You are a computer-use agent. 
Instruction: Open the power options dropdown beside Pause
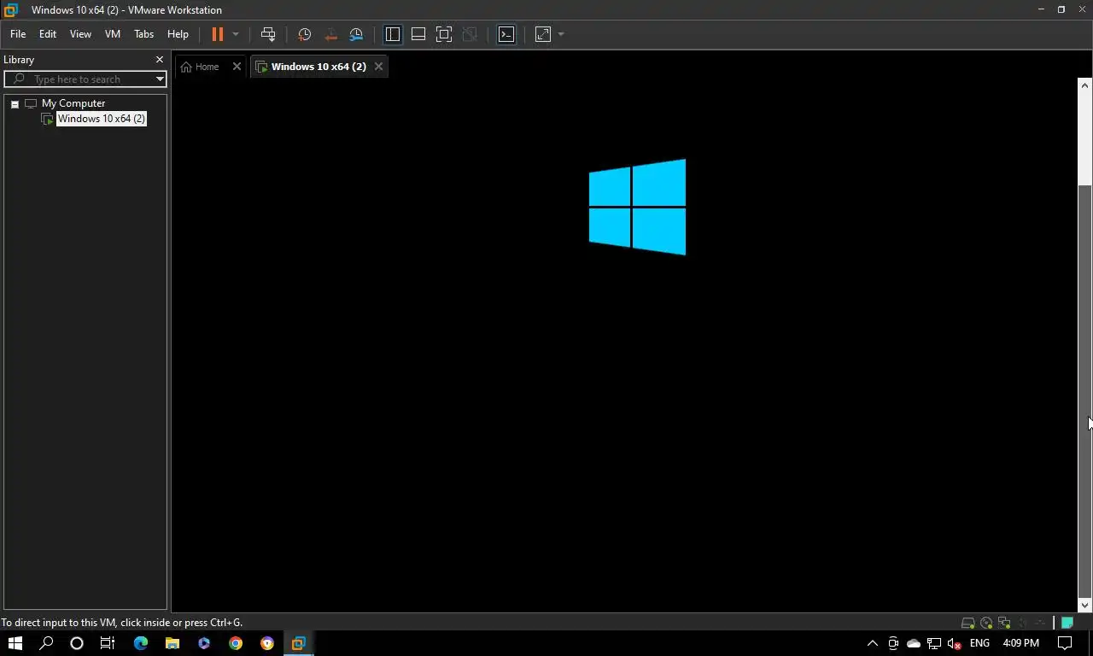click(236, 34)
